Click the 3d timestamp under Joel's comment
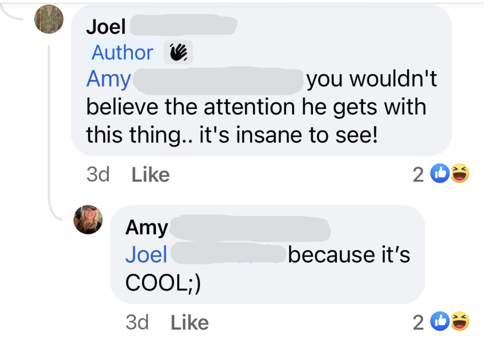This screenshot has width=484, height=348. 98,175
